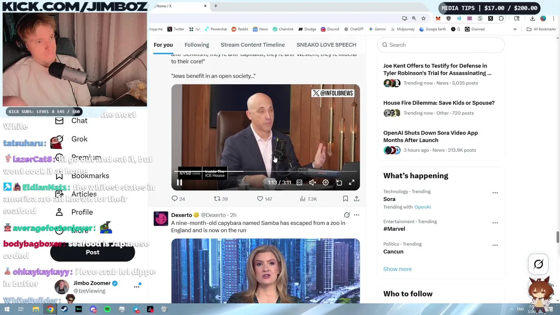This screenshot has width=560, height=315.
Task: Click the Post button
Action: 92,252
